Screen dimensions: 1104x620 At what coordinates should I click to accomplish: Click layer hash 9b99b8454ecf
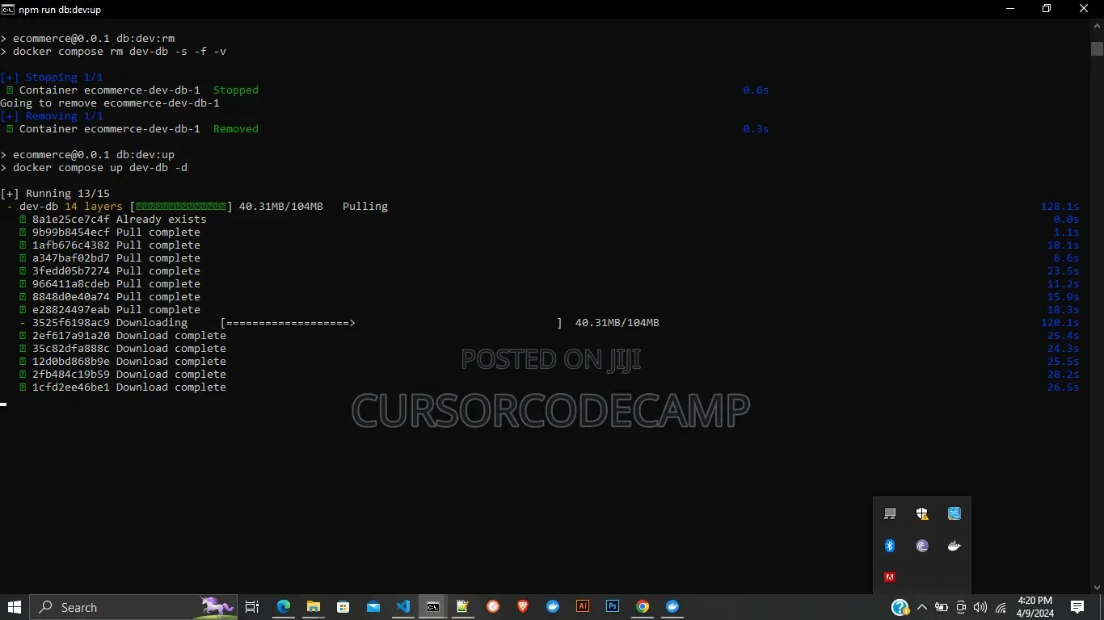pyautogui.click(x=71, y=232)
